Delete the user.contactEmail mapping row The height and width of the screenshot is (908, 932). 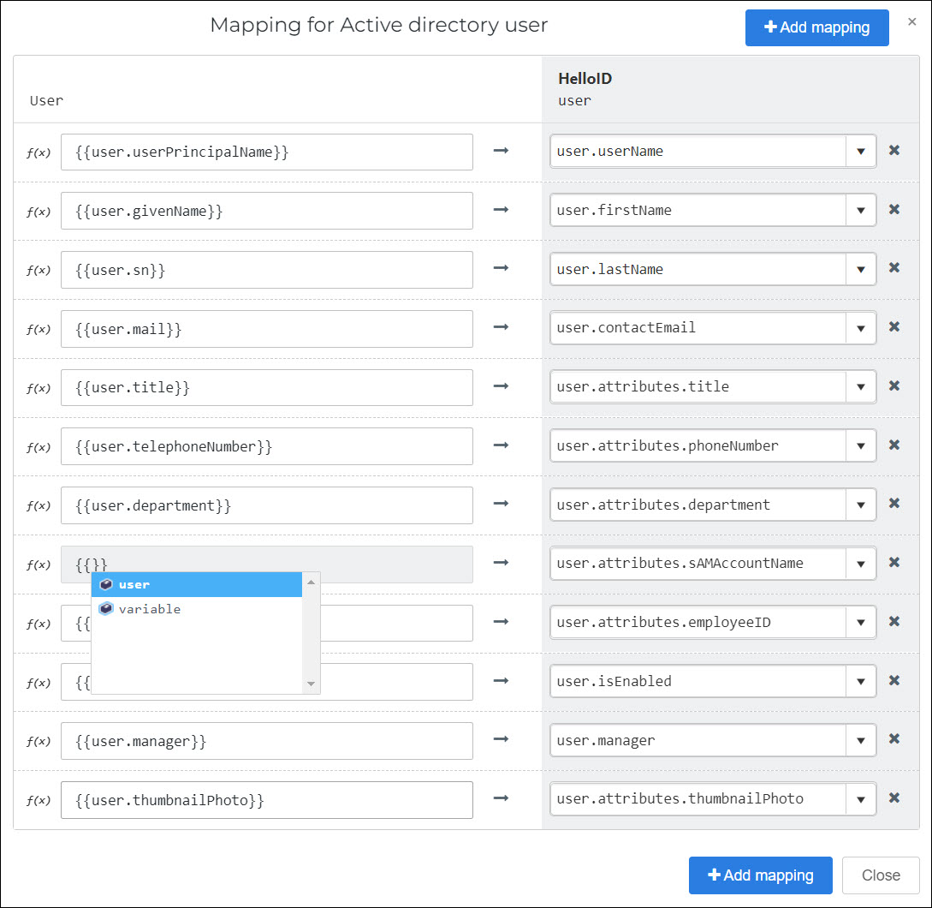point(894,326)
